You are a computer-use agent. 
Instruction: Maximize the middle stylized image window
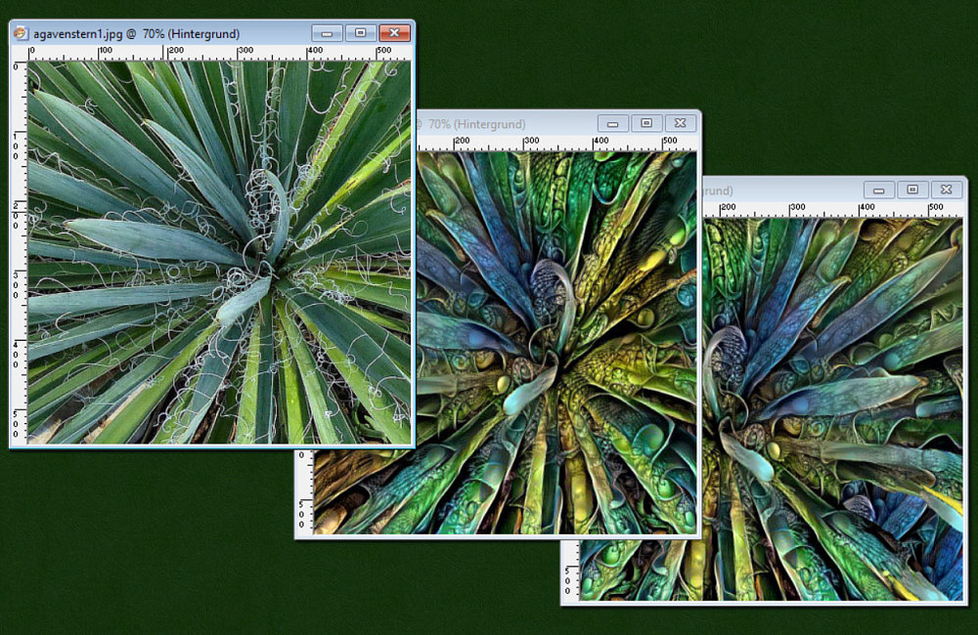pos(646,123)
